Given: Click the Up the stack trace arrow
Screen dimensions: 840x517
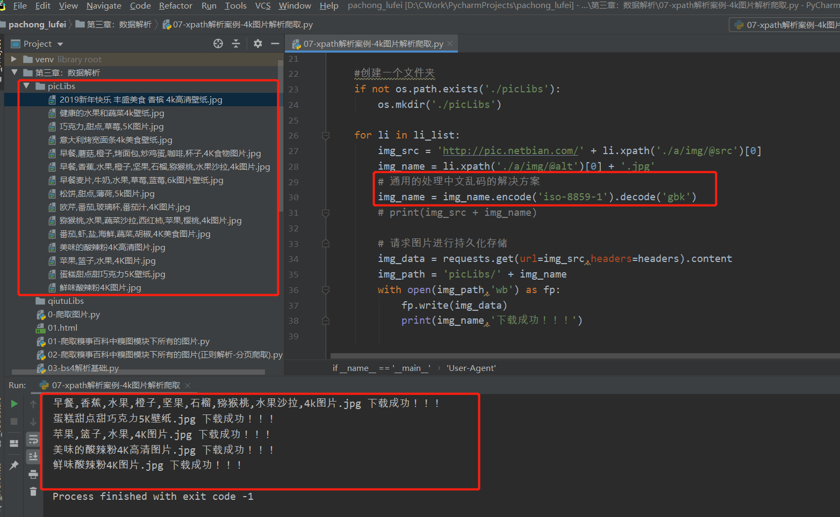Looking at the screenshot, I should (x=33, y=404).
